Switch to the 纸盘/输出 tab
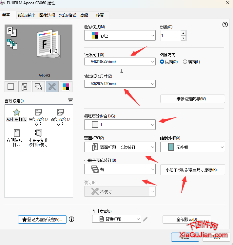233x245 pixels. pos(27,15)
